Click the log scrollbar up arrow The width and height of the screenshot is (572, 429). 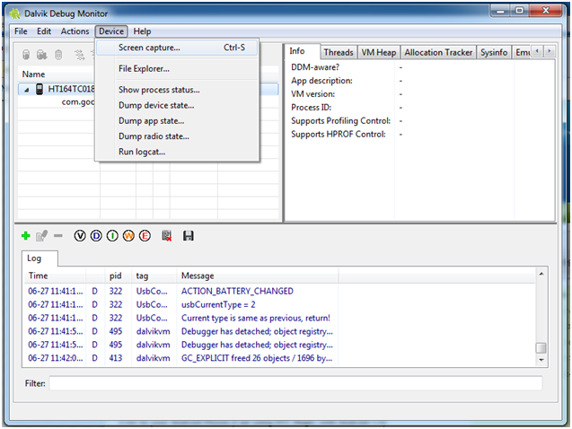tap(541, 274)
